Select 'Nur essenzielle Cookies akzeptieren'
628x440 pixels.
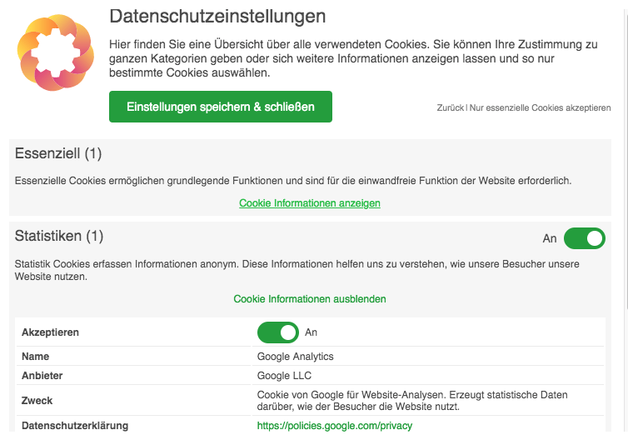[x=540, y=108]
